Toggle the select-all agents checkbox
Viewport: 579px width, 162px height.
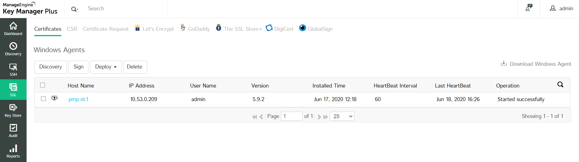[43, 85]
